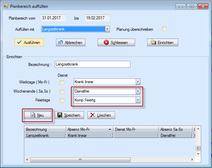The image size is (212, 168).
Task: Sort by the Absenz Sa-So column header
Action: [175, 129]
